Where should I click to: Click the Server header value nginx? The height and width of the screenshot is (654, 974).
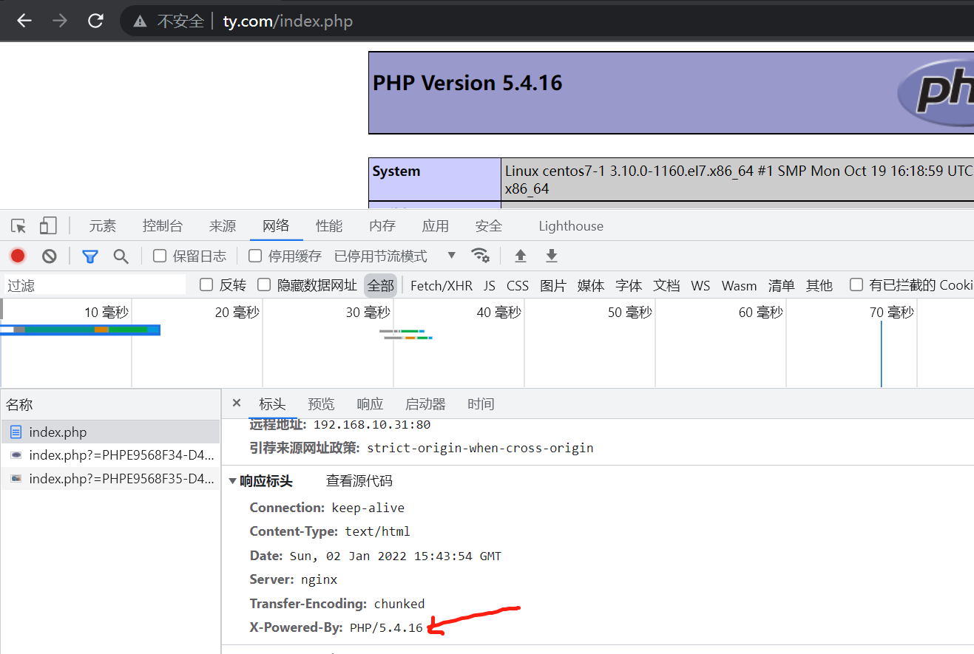pyautogui.click(x=319, y=580)
